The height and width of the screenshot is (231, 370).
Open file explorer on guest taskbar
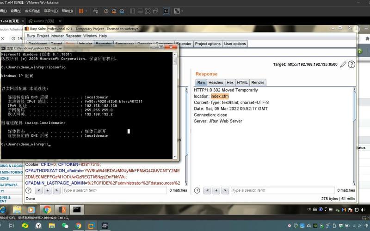(x=17, y=210)
